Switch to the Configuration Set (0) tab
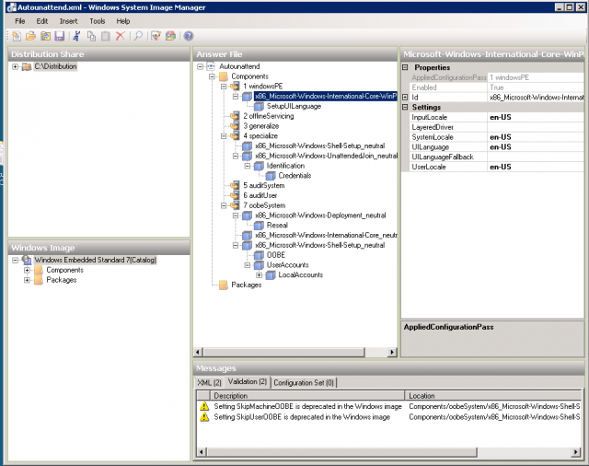589x466 pixels. pyautogui.click(x=304, y=382)
